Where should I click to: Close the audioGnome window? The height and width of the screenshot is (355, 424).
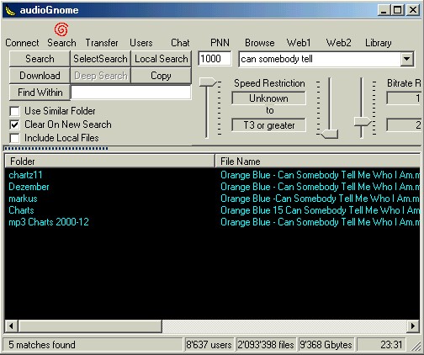pos(413,10)
